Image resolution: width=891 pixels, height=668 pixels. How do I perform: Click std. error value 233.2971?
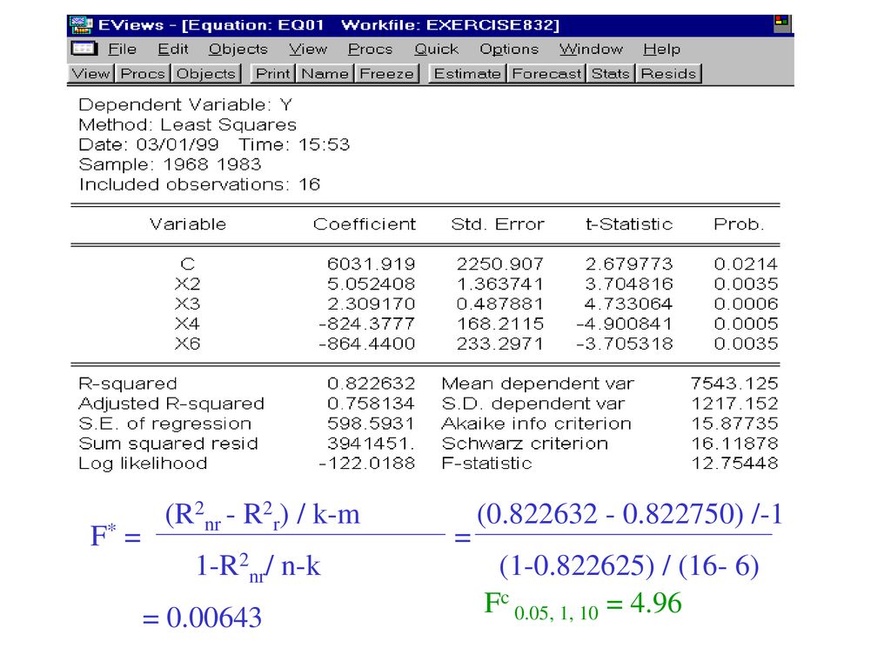[x=500, y=344]
